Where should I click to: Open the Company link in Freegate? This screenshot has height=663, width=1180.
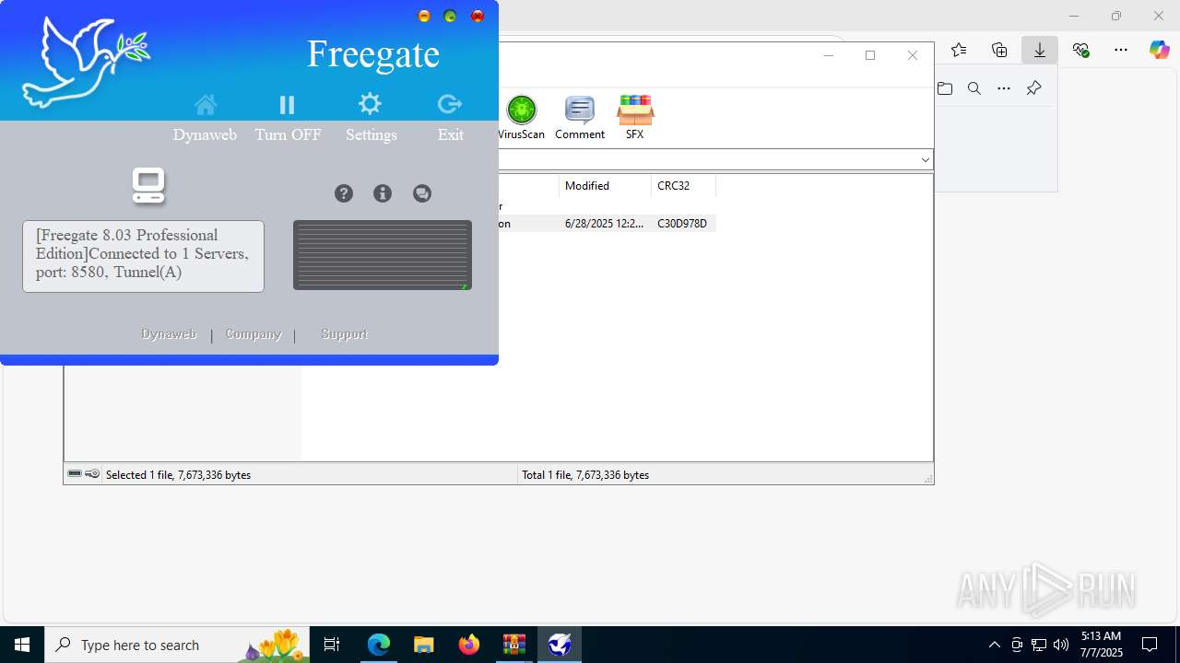[x=254, y=334]
